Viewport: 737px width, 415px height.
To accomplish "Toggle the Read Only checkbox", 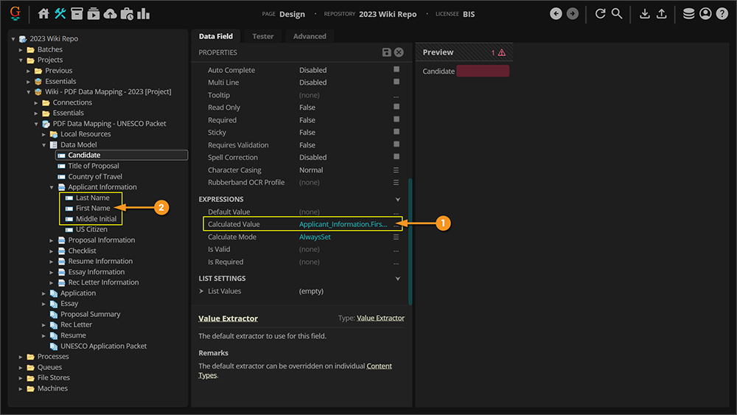I will [x=396, y=108].
